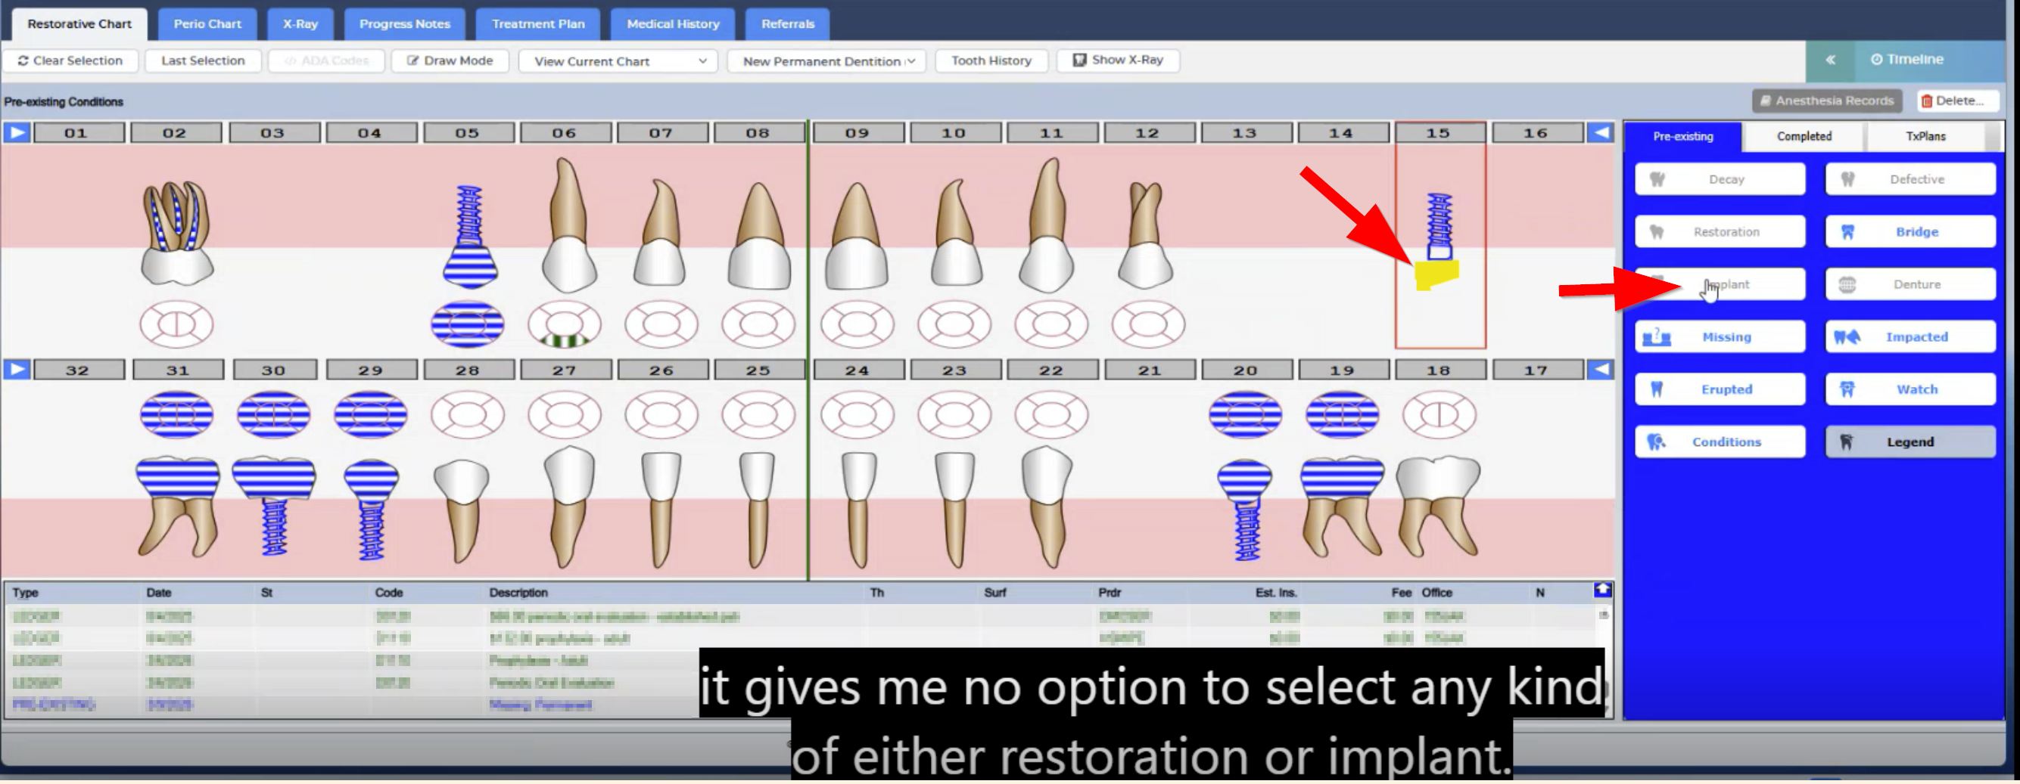Open the Treatment Plan tab
The width and height of the screenshot is (2020, 784).
[x=538, y=24]
